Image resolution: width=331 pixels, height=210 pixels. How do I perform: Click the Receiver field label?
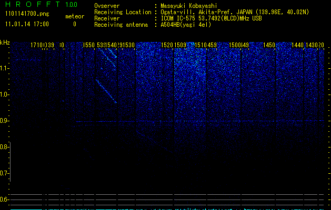point(107,18)
